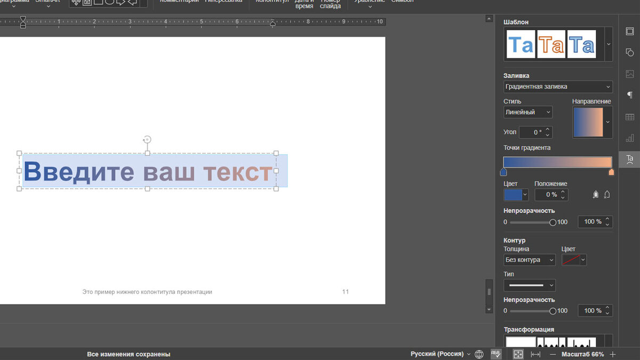Click the bottom-center resize handle of text box
This screenshot has width=640, height=360.
coord(148,189)
